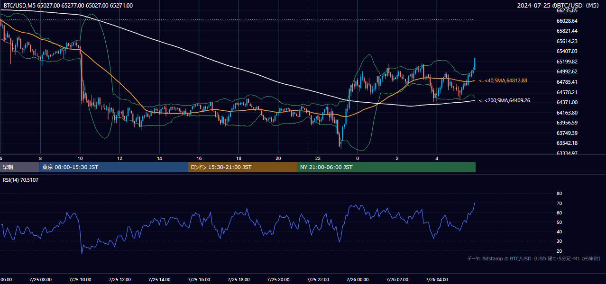Click the 7/26 02:00 time label
The width and height of the screenshot is (606, 284).
click(x=397, y=280)
